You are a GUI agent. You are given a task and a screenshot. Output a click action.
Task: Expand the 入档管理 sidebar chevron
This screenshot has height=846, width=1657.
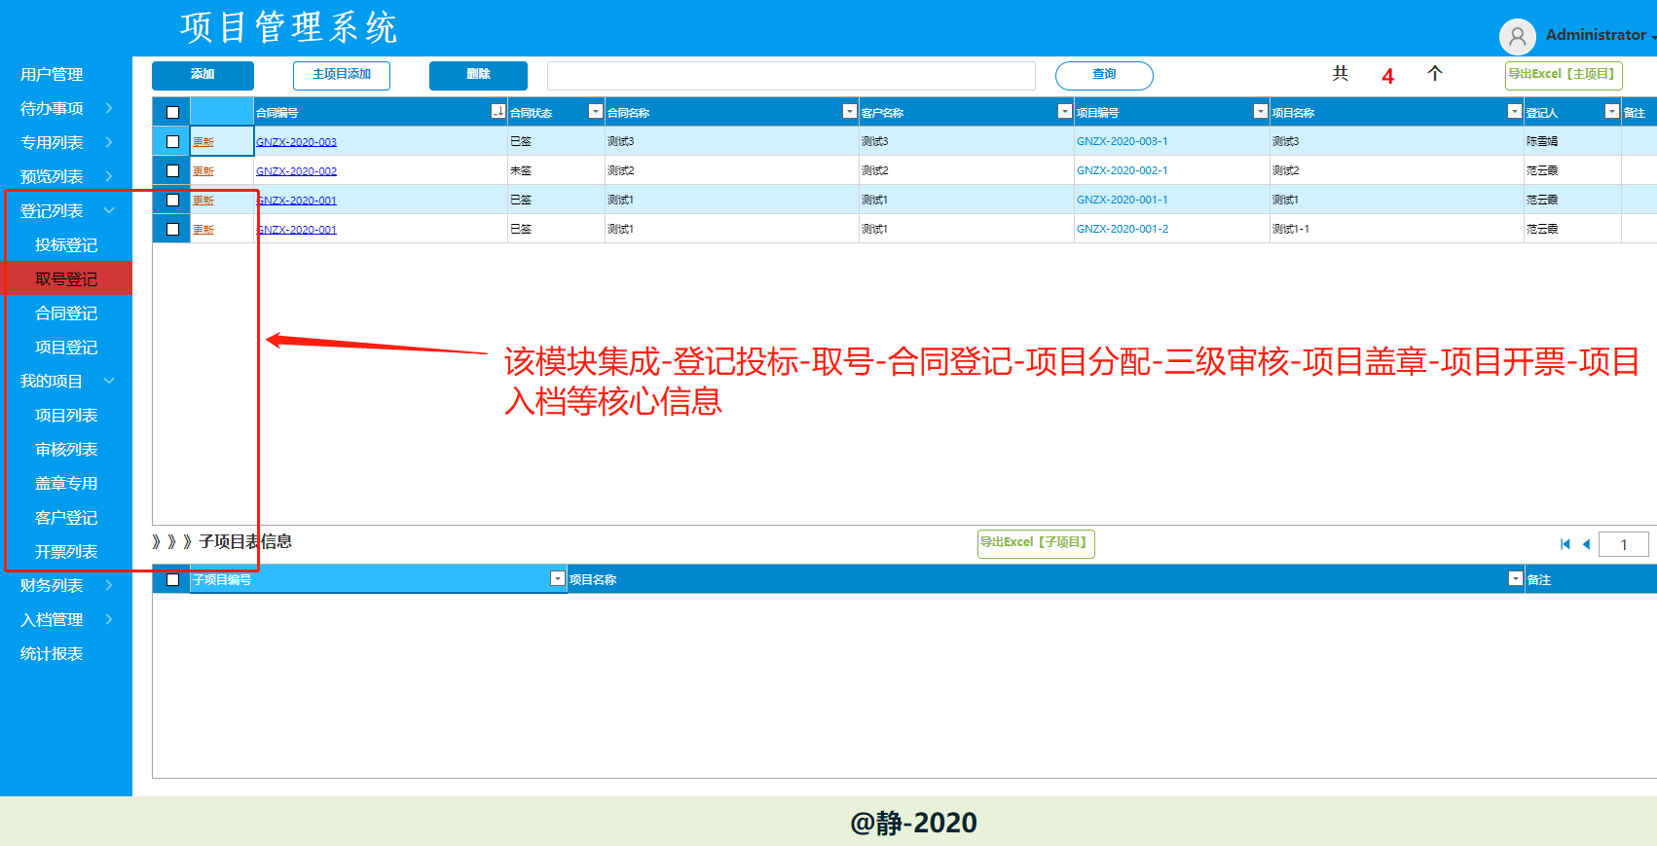pyautogui.click(x=109, y=619)
